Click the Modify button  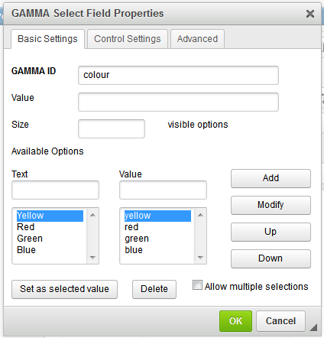(271, 205)
